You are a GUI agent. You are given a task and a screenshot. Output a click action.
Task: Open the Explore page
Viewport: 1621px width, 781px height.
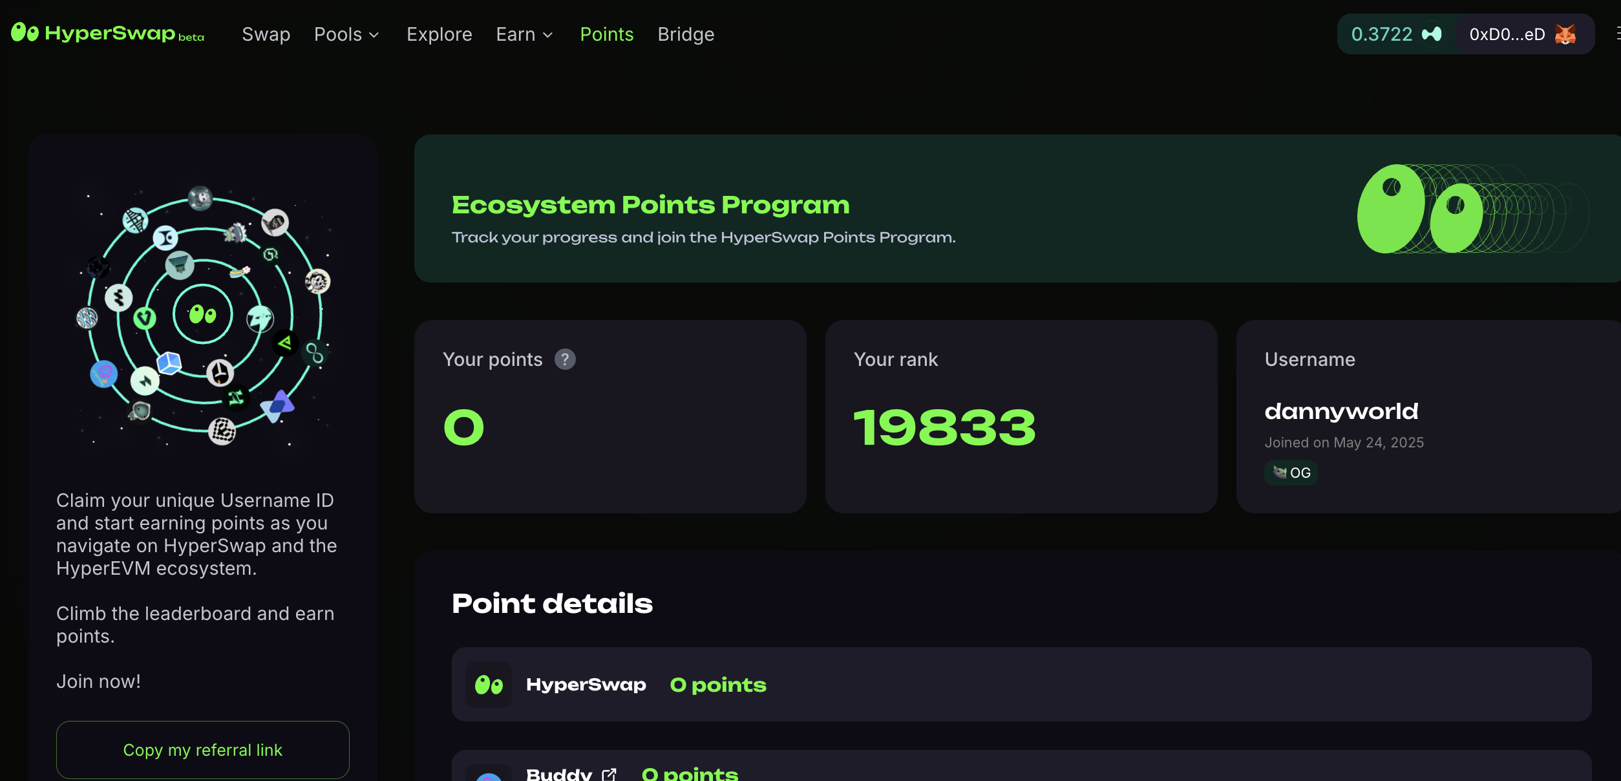(x=439, y=34)
